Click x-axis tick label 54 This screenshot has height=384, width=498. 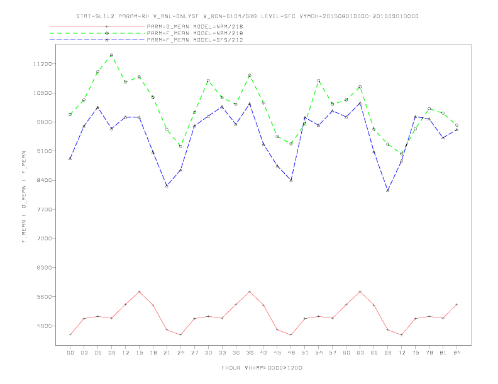click(x=319, y=353)
